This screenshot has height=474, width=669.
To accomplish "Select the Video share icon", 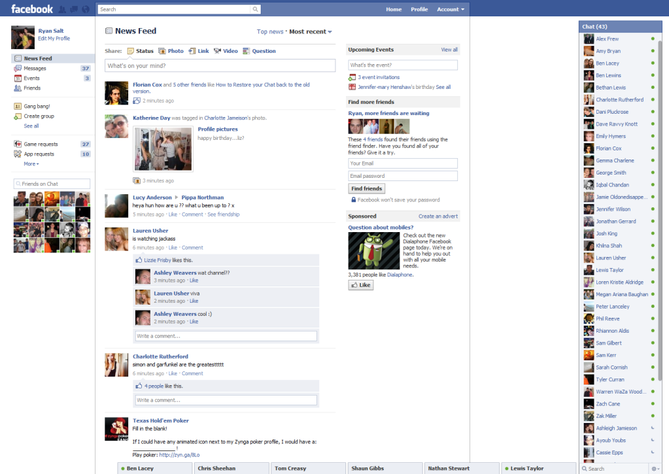I will point(218,51).
